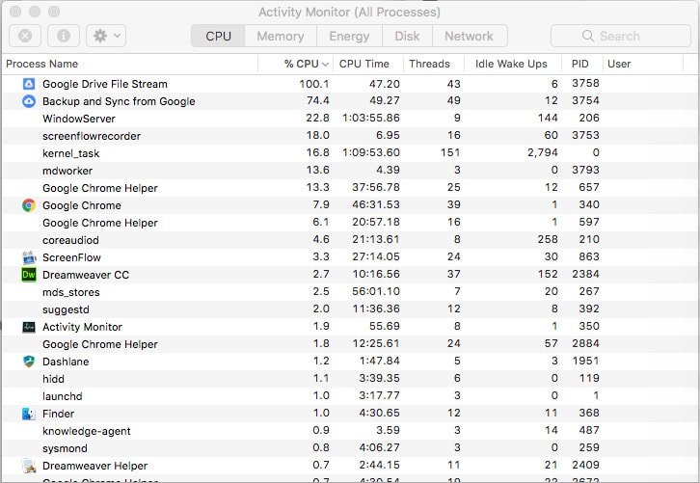Click the 2,794 idle wake ups value

point(543,152)
